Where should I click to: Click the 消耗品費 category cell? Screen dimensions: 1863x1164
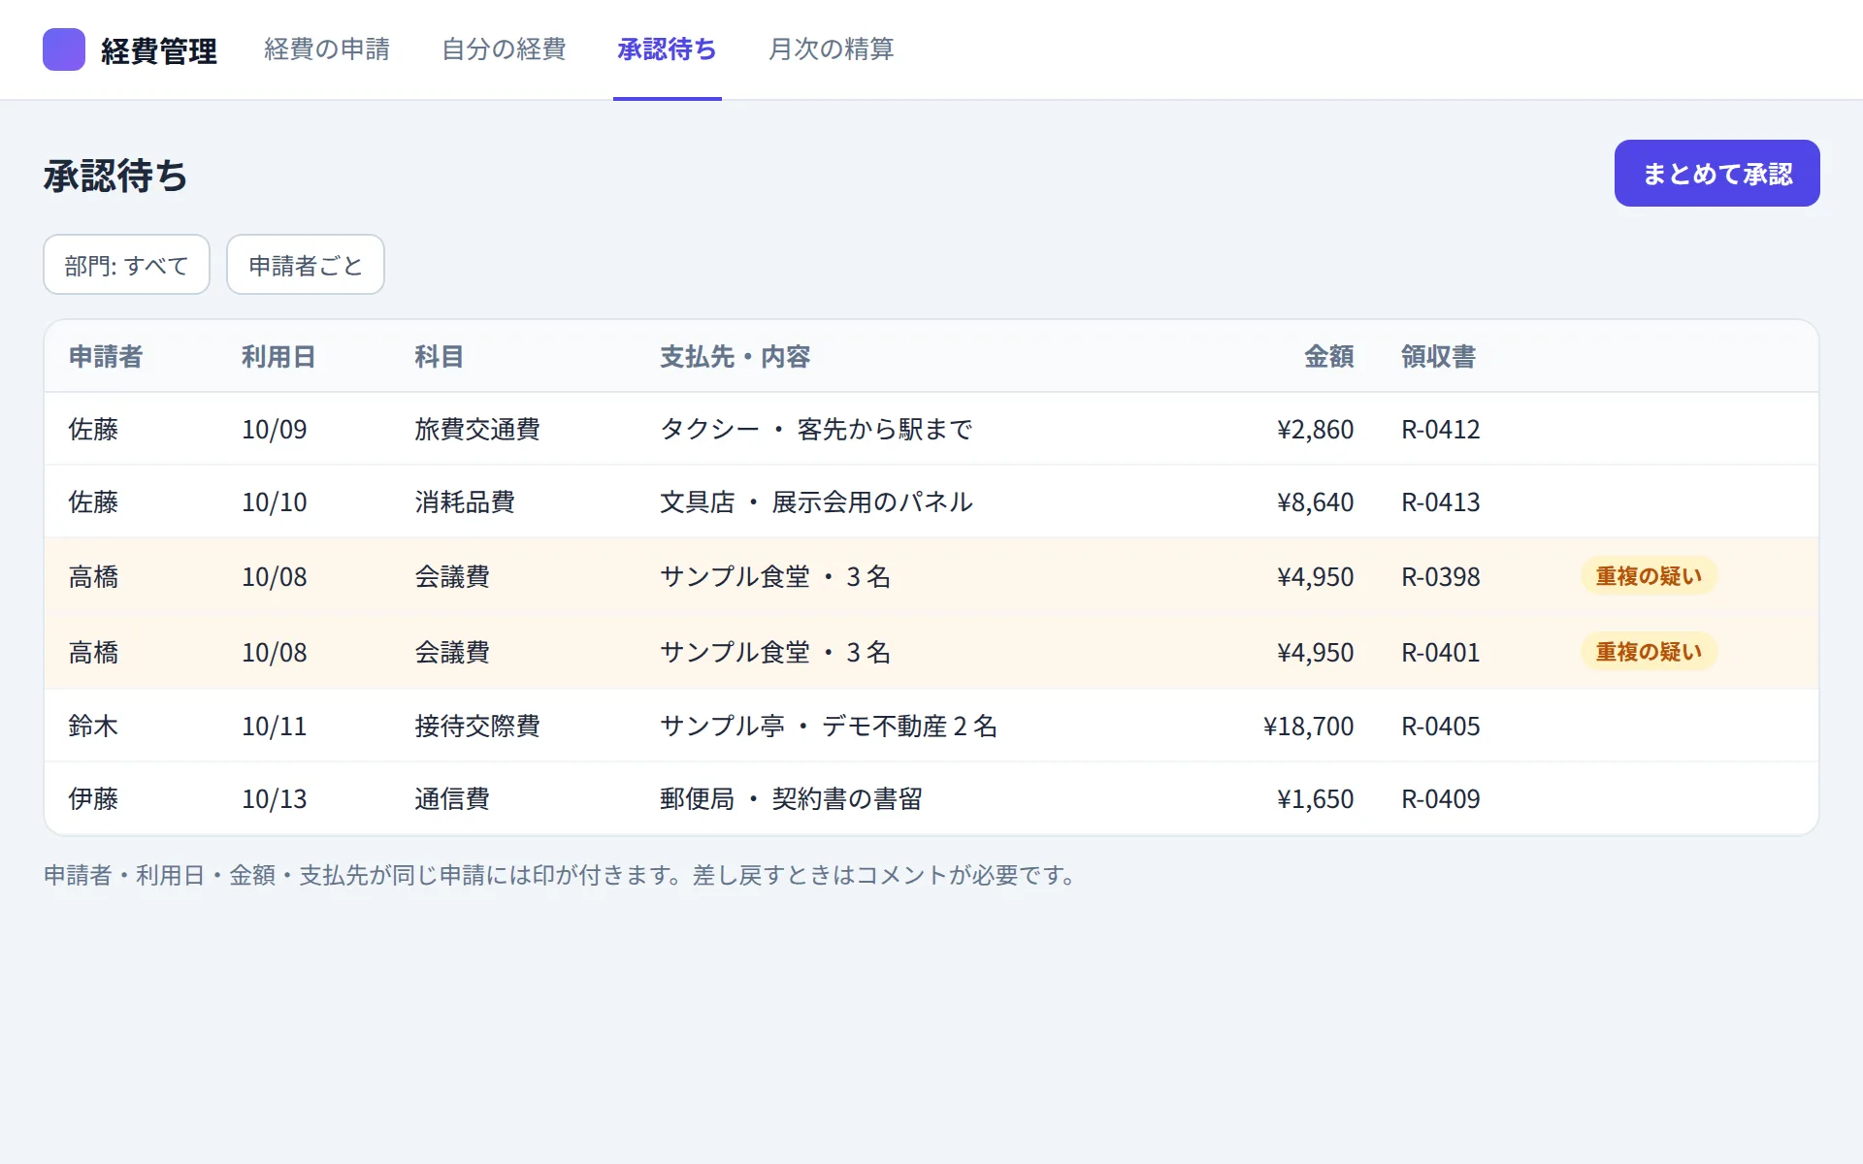tap(464, 502)
